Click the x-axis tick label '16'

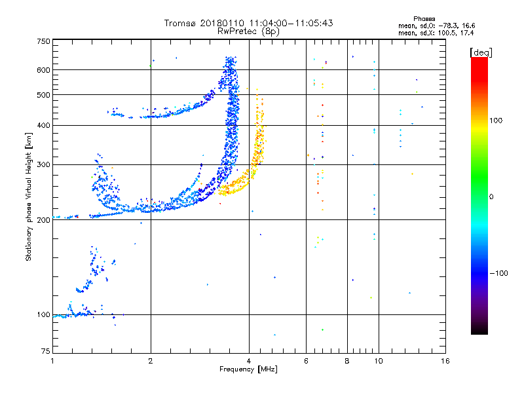[x=445, y=361]
